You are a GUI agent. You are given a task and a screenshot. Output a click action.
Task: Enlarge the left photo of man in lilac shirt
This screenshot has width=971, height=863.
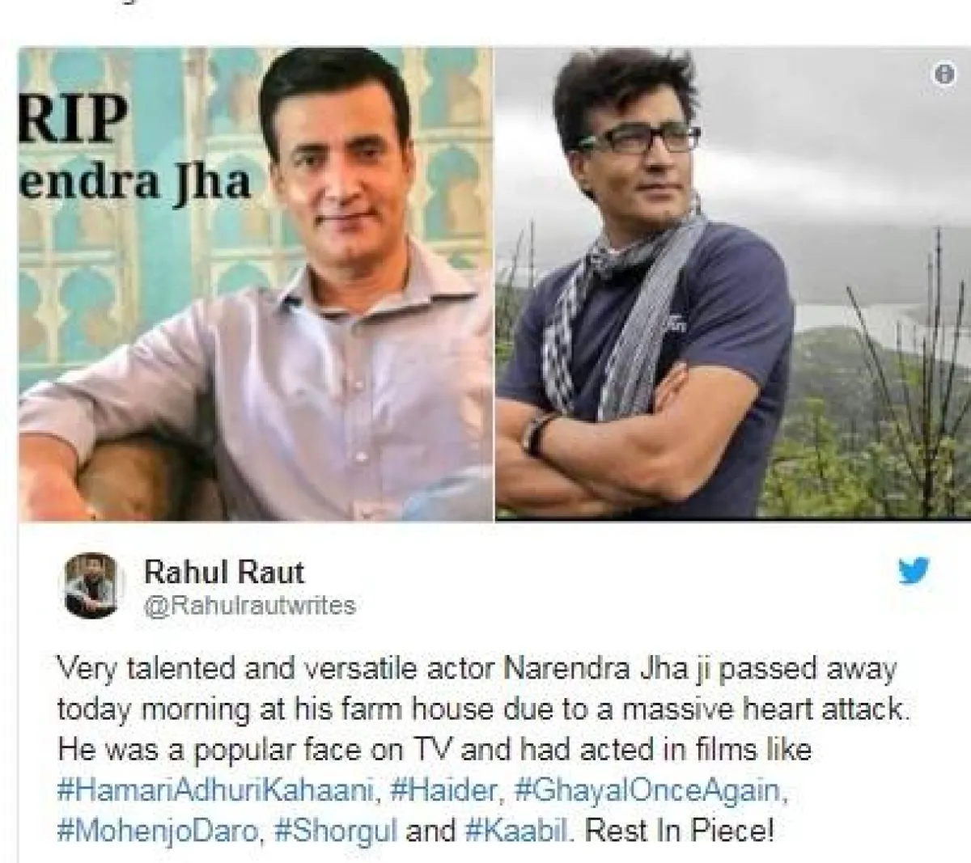[x=256, y=283]
